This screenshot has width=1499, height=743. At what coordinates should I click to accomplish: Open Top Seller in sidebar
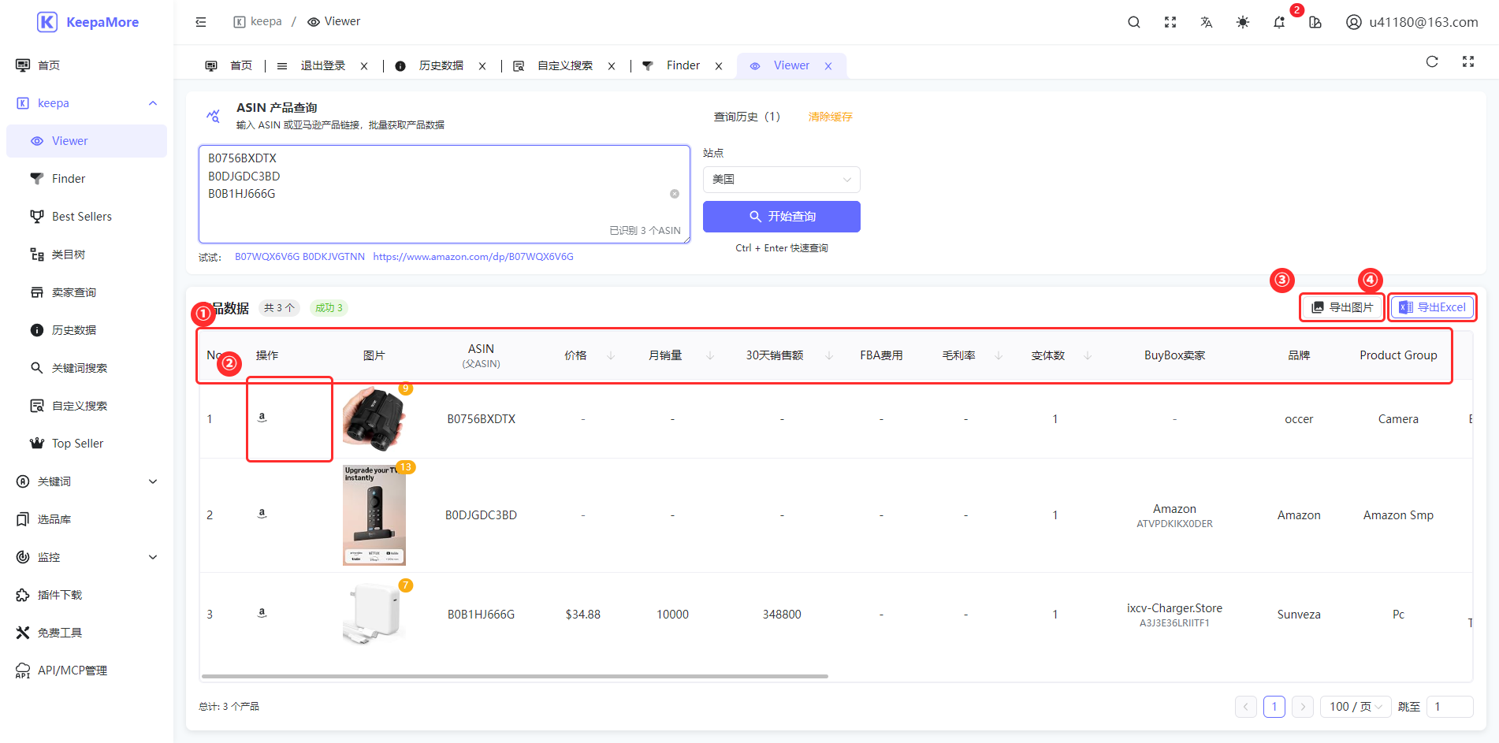click(87, 444)
